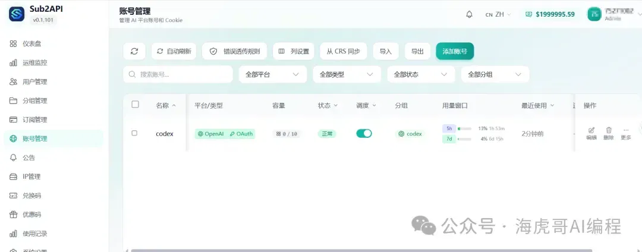Open the notification bell

click(469, 14)
